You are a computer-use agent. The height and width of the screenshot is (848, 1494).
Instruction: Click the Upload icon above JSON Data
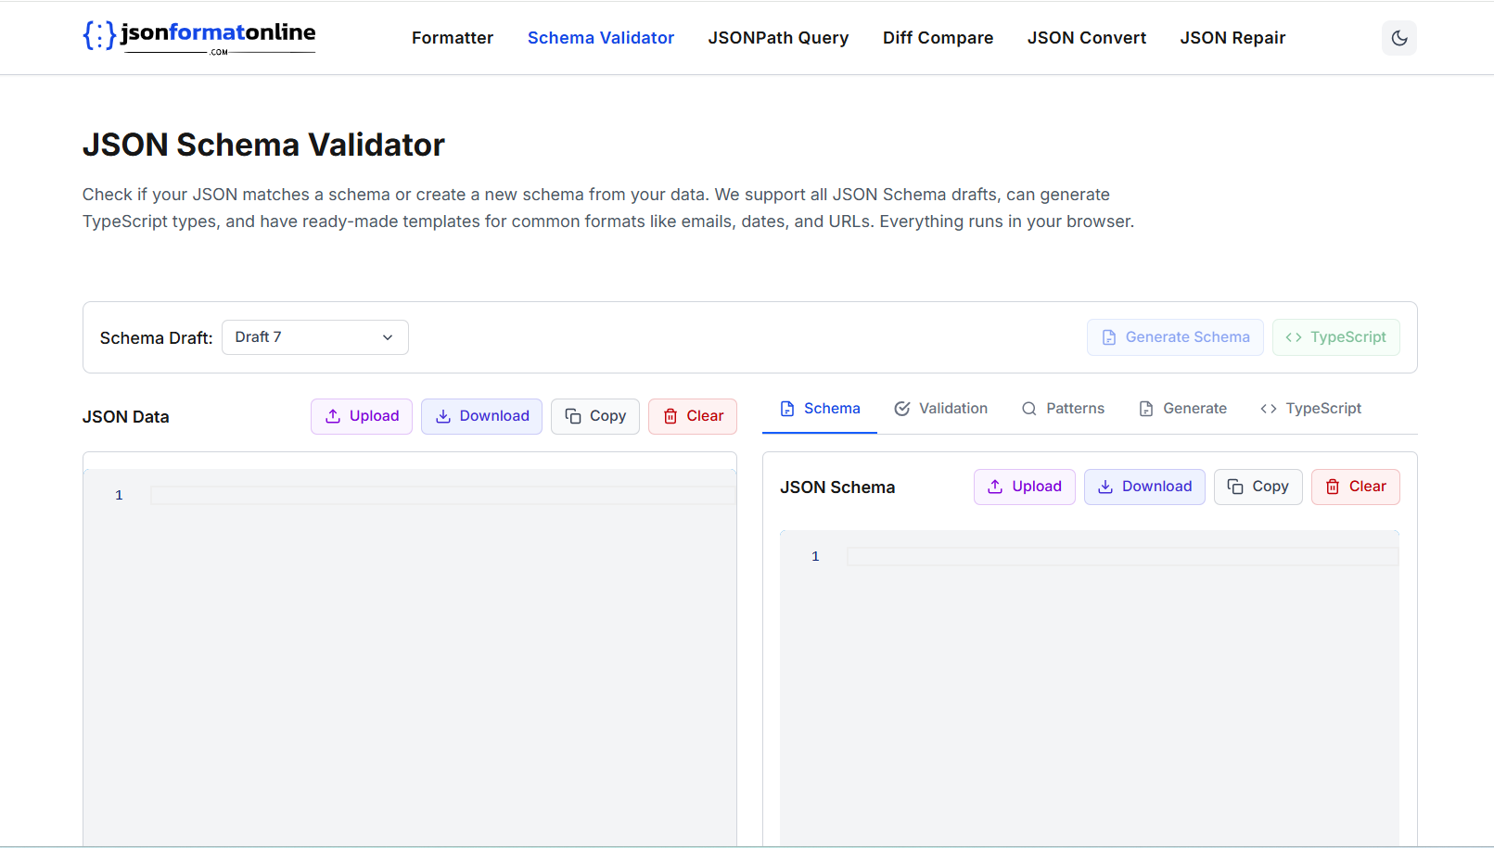click(332, 416)
